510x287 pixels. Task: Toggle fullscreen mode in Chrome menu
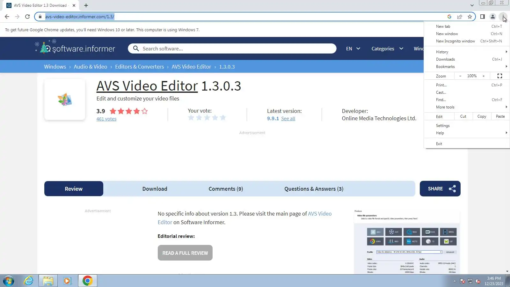(x=500, y=76)
